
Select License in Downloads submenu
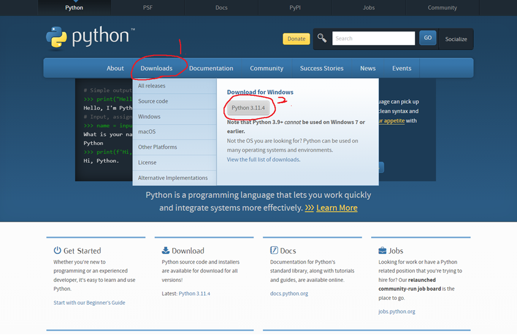click(175, 163)
